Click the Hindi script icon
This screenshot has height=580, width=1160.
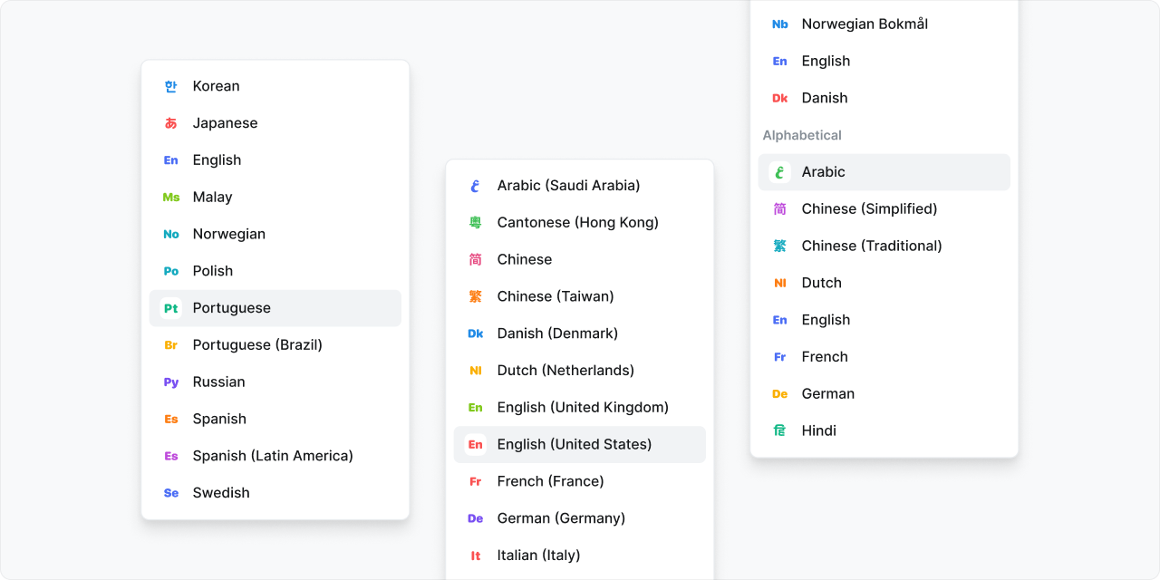[780, 431]
